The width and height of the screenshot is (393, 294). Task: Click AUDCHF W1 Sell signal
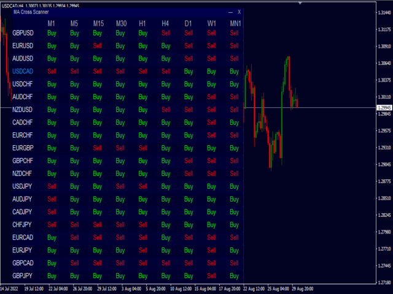click(x=211, y=97)
